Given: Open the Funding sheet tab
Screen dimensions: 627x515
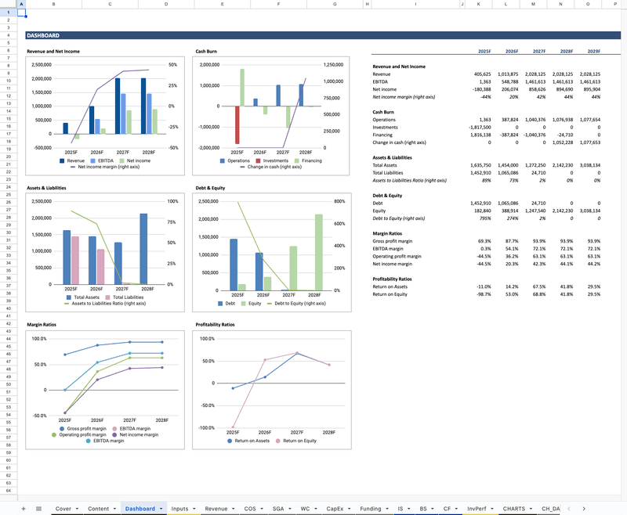Looking at the screenshot, I should click(x=370, y=509).
